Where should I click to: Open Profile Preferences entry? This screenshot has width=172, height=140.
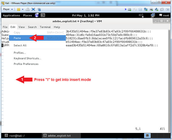(x=37, y=64)
